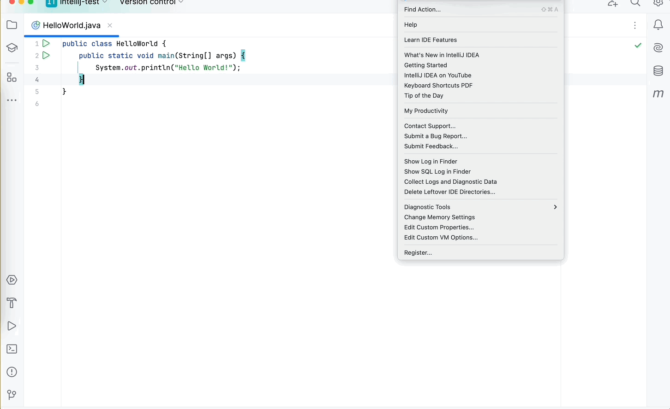Choose Edit Custom VM Options...

tap(480, 238)
